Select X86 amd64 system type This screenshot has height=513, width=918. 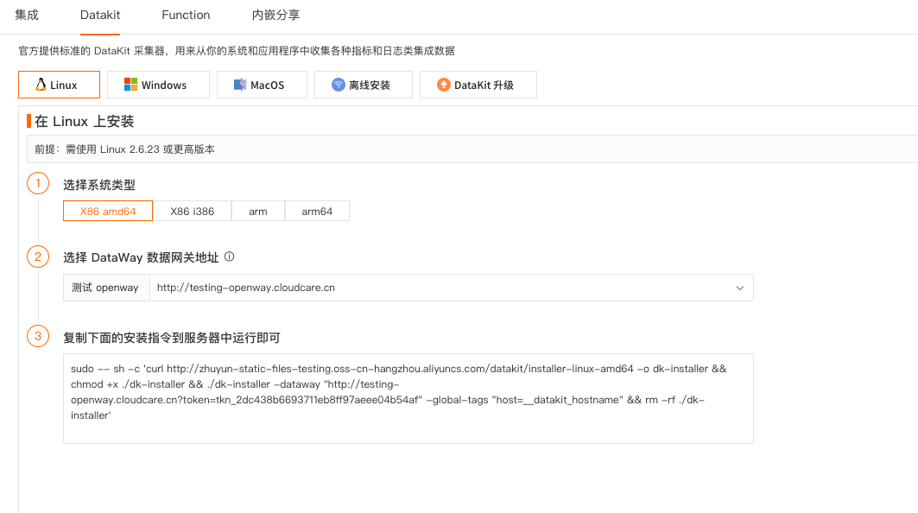tap(108, 211)
